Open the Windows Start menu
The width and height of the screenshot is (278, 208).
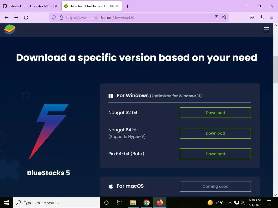7,203
